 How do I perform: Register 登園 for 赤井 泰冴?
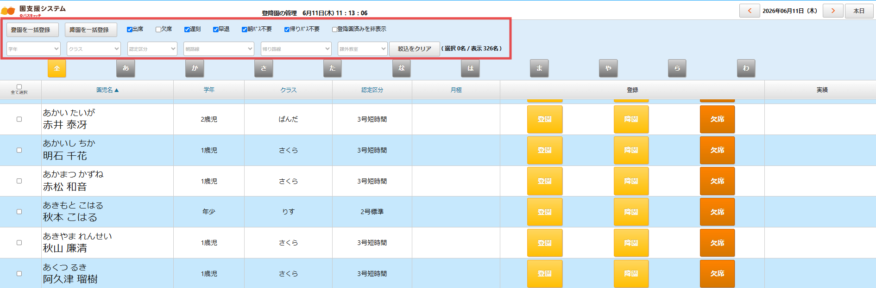coord(545,119)
